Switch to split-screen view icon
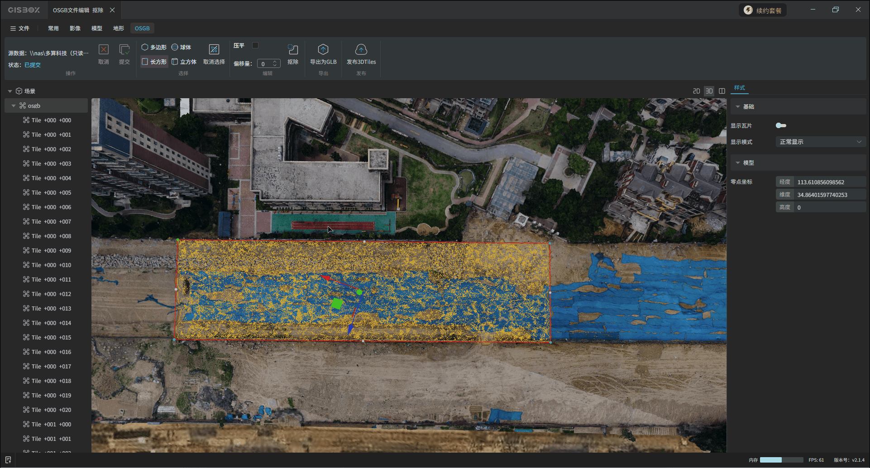The image size is (870, 468). (x=722, y=91)
